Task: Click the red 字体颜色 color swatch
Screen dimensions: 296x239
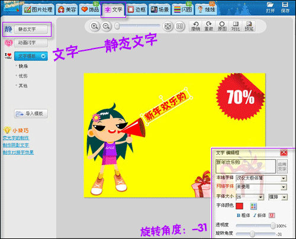Action: click(239, 206)
